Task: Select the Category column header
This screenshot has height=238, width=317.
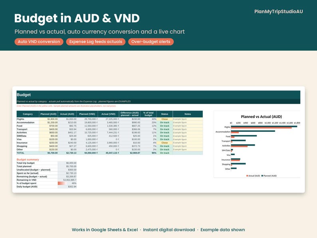Action: 28,114
